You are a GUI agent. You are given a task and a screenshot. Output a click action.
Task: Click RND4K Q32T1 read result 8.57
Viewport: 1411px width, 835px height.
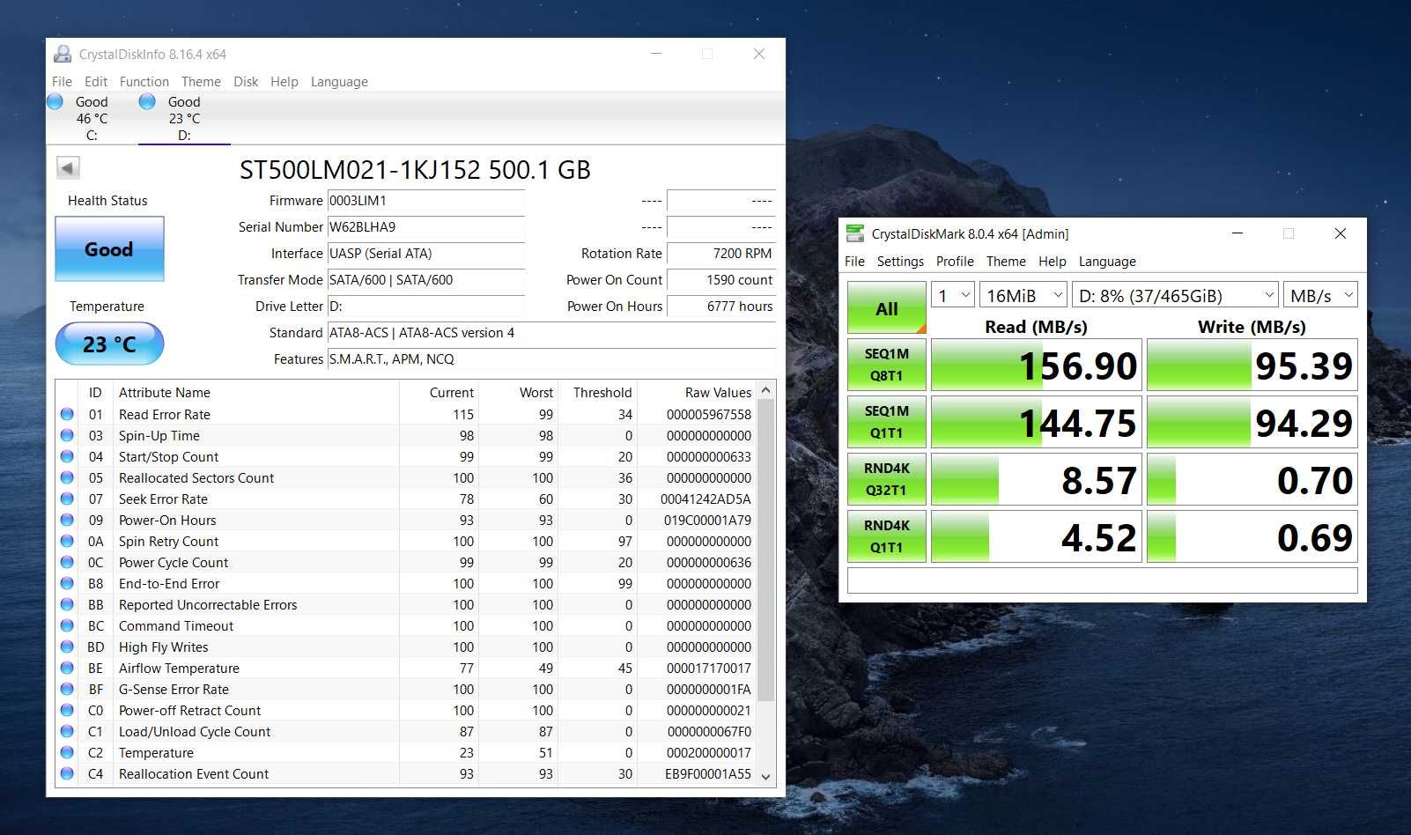[1037, 479]
